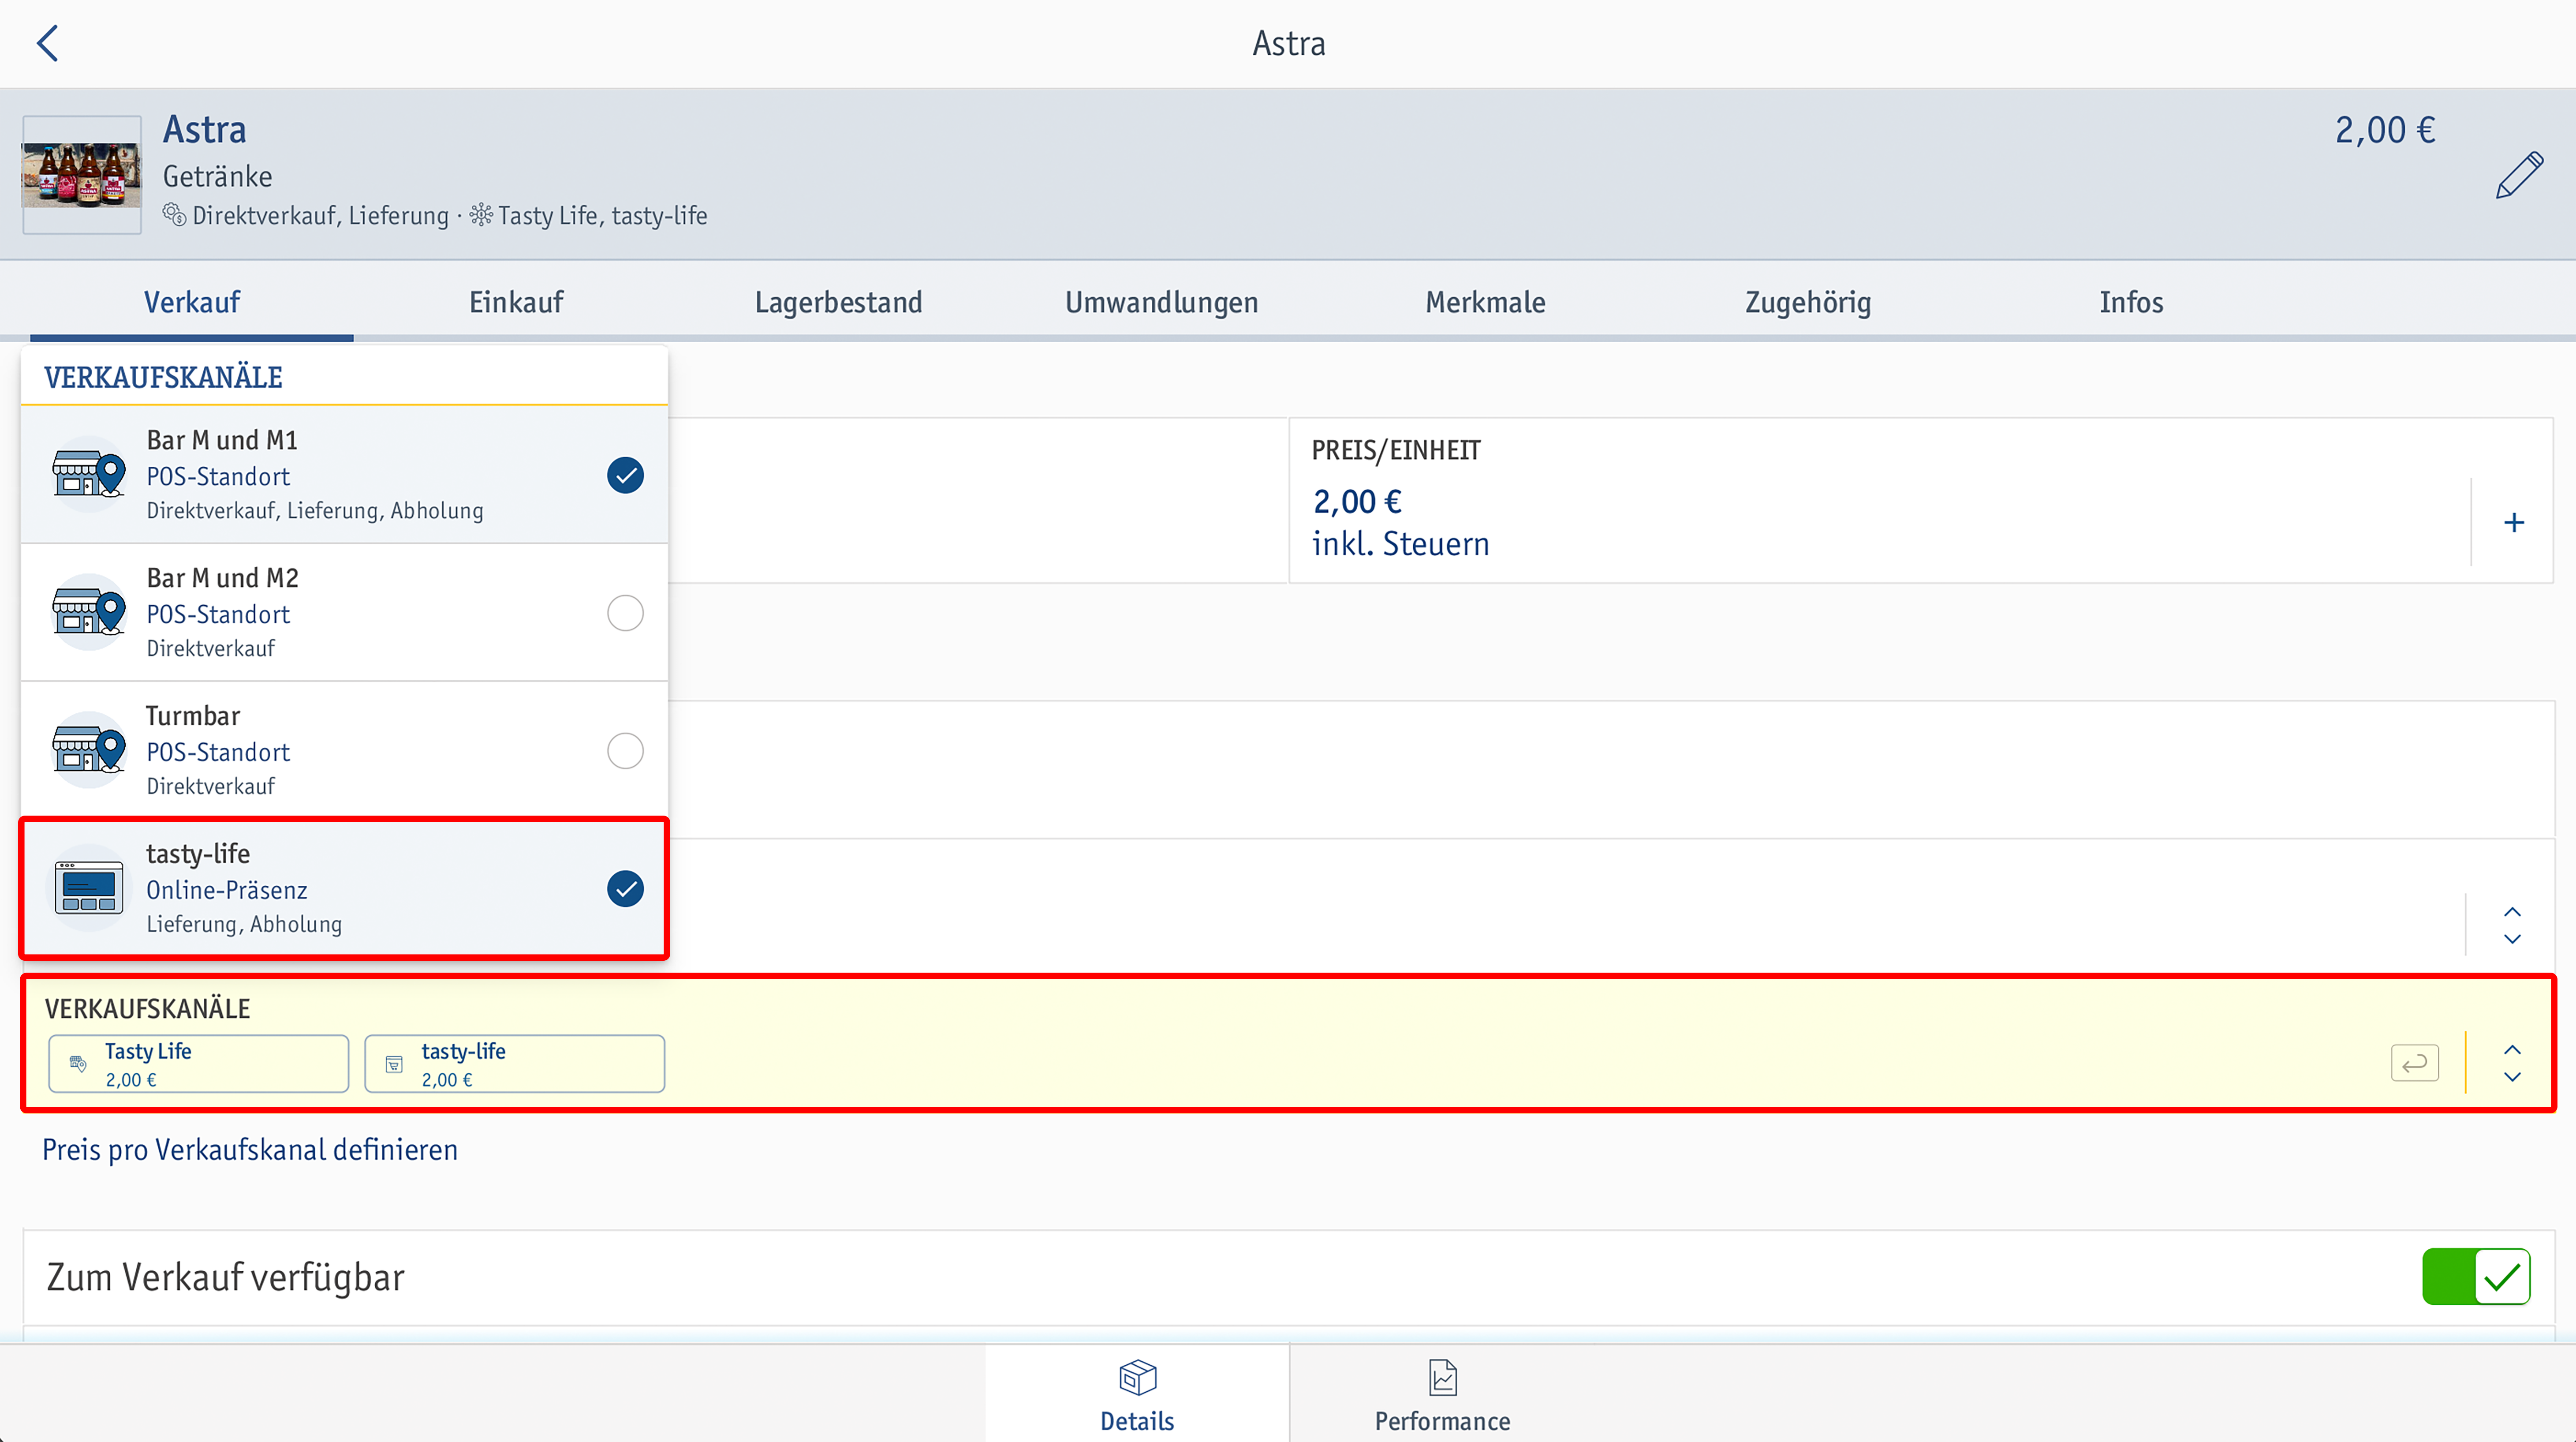Click the Details box icon
This screenshot has width=2576, height=1442.
point(1137,1378)
